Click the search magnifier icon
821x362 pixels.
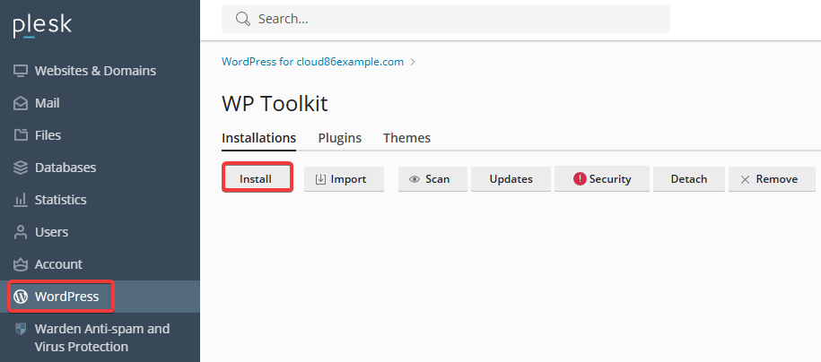243,19
